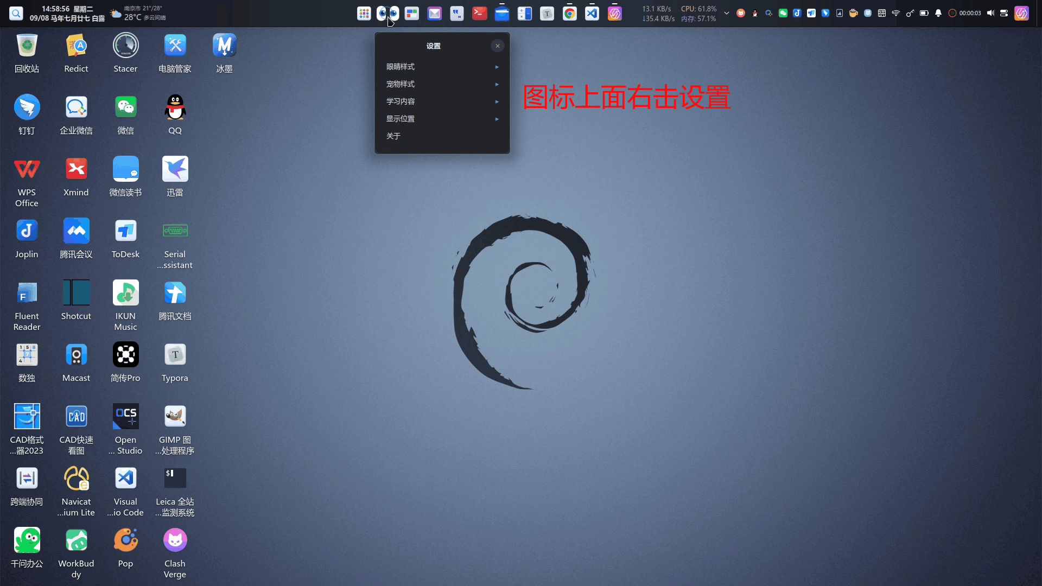The width and height of the screenshot is (1042, 586).
Task: Select 显示位置 in settings menu
Action: [x=442, y=119]
